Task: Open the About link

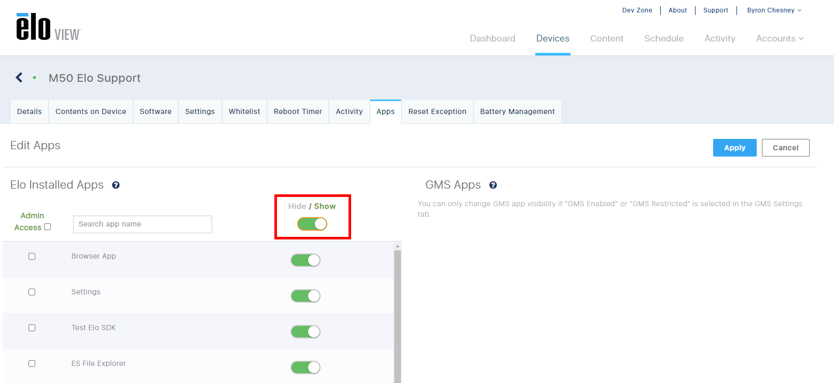Action: pos(678,10)
